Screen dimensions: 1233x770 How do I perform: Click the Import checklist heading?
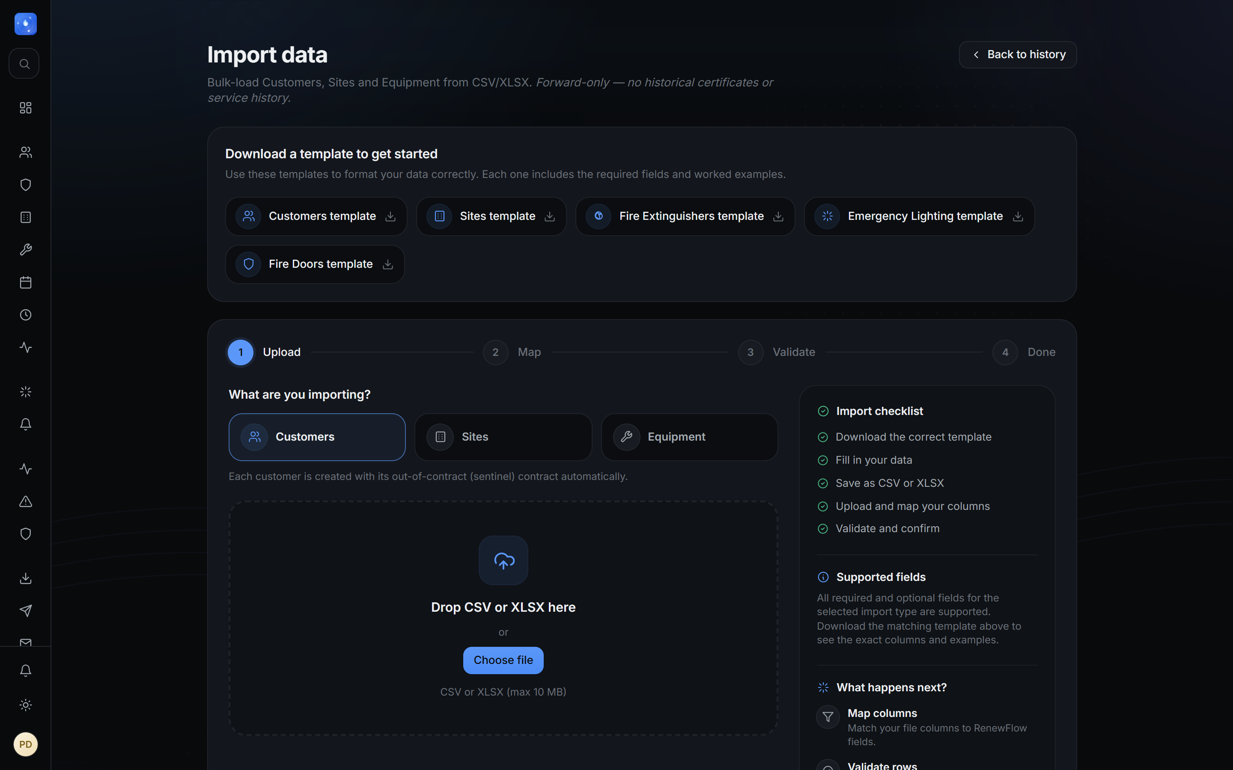(x=879, y=411)
